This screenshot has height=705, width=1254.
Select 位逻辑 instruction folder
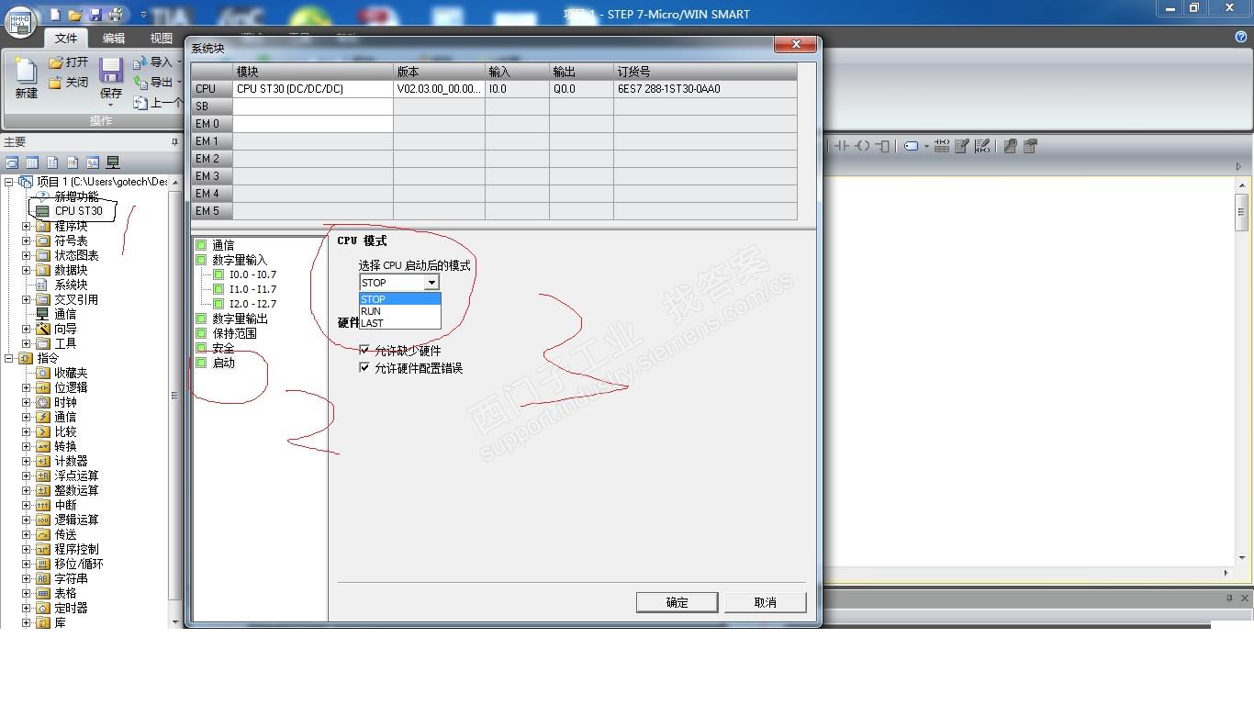click(71, 387)
